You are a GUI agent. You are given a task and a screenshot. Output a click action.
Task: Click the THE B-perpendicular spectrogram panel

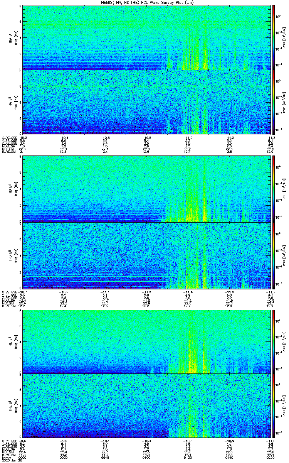146,341
